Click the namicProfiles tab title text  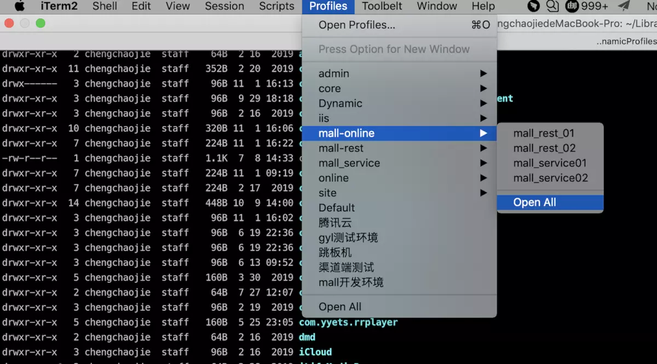626,41
